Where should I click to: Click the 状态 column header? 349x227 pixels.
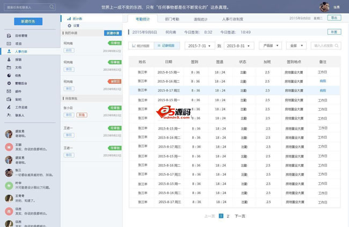pyautogui.click(x=243, y=62)
